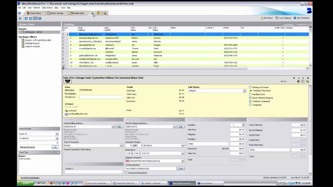Open the dimensions unit 'in' dropdown
The image size is (333, 187).
(183, 153)
